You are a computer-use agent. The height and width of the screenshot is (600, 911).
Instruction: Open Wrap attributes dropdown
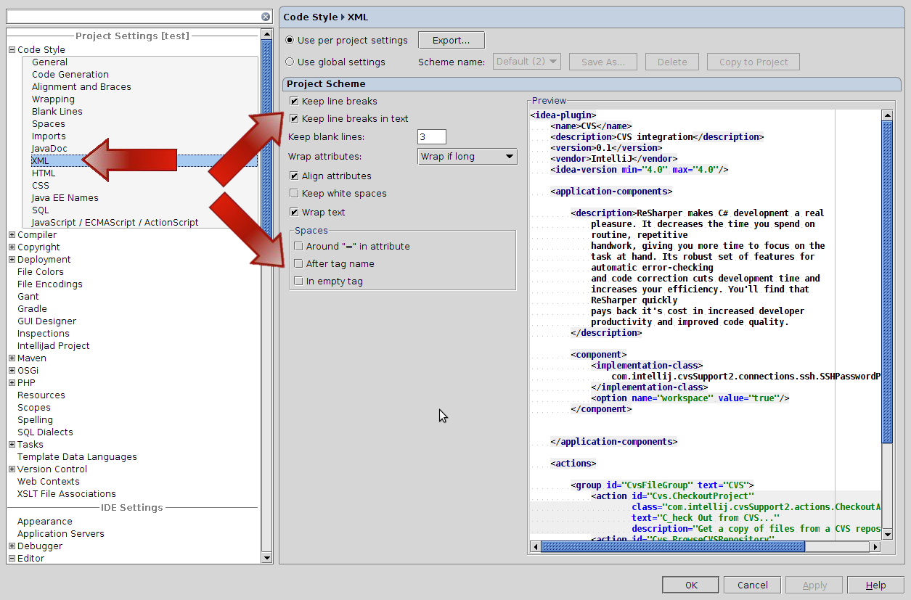click(x=467, y=157)
